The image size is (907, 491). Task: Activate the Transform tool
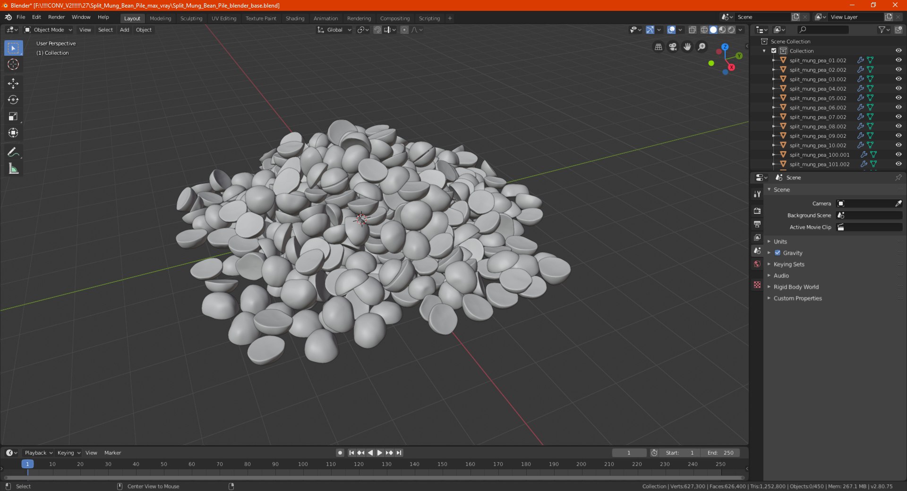[13, 133]
